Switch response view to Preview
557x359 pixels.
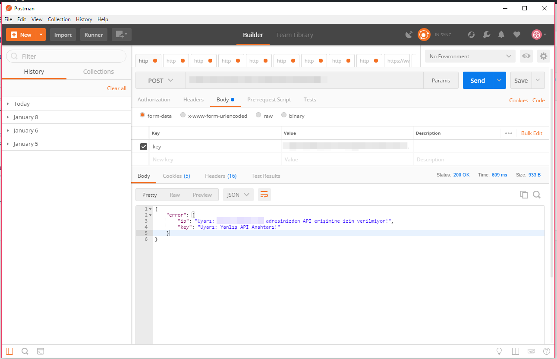click(x=202, y=195)
